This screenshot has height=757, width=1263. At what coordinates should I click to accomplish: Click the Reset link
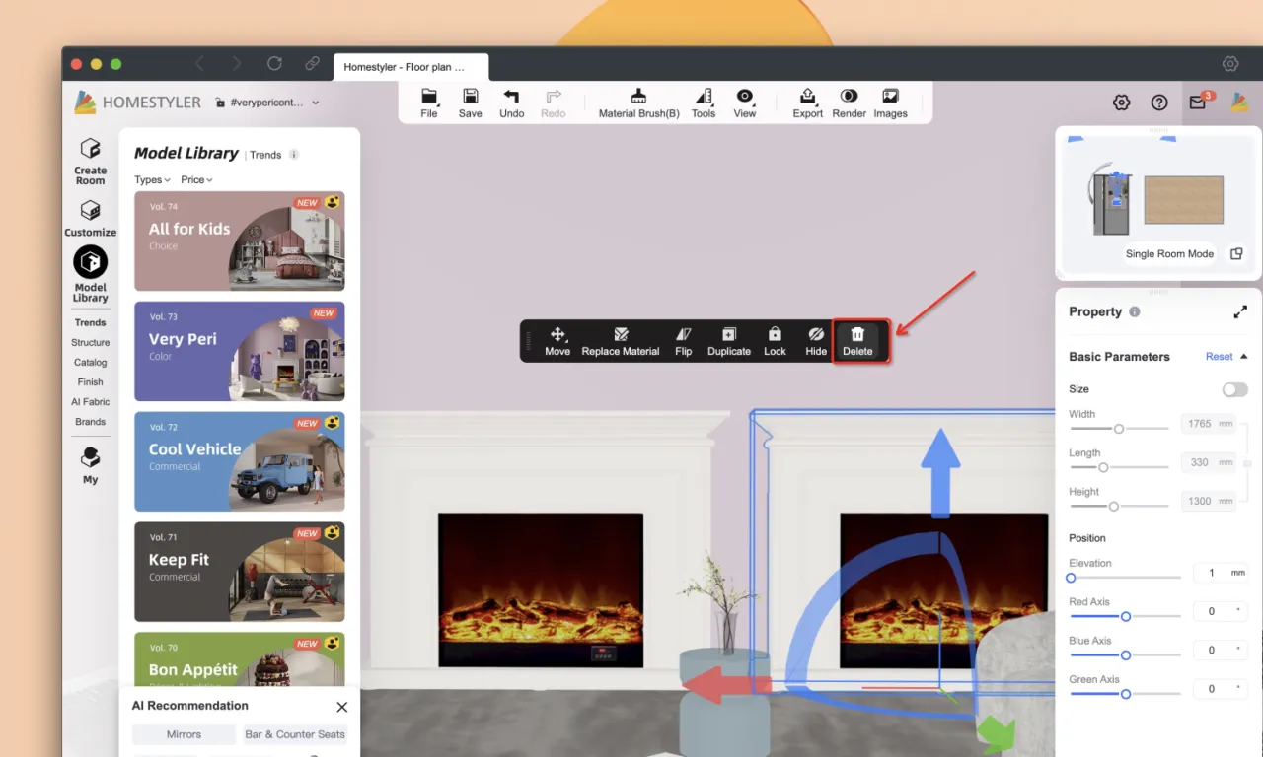point(1219,357)
